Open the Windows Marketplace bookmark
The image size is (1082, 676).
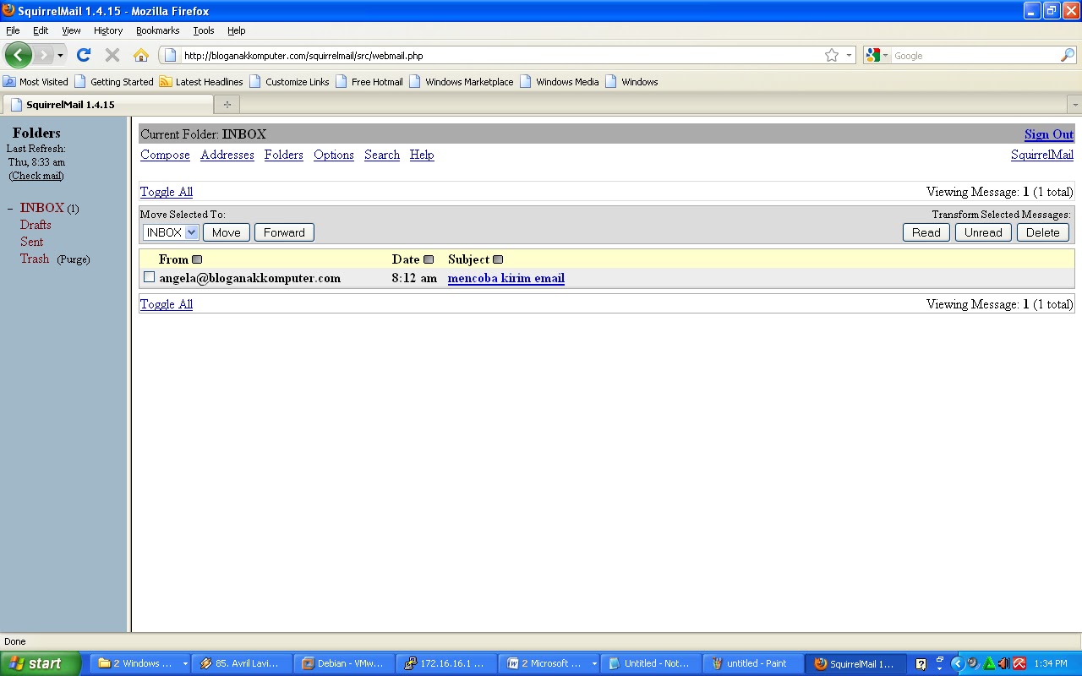coord(462,82)
